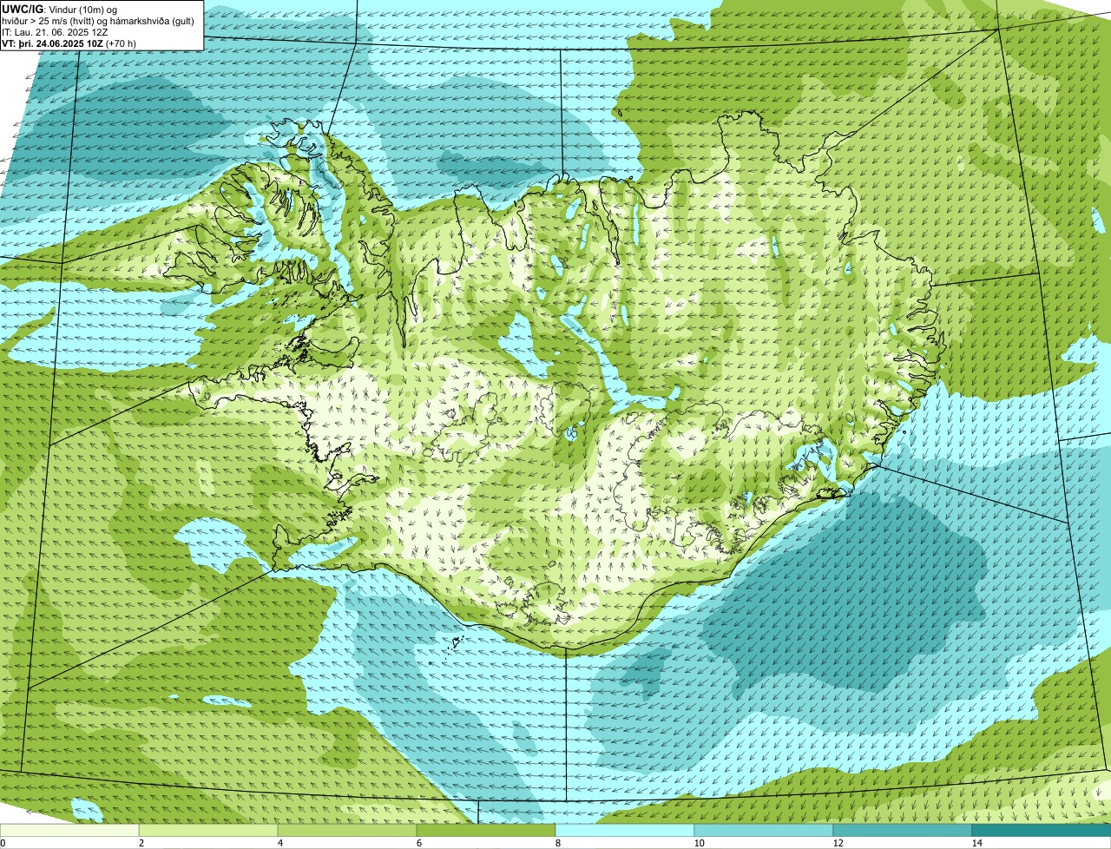The height and width of the screenshot is (849, 1111).
Task: Click the "12" label on the color scale
Action: tap(838, 843)
